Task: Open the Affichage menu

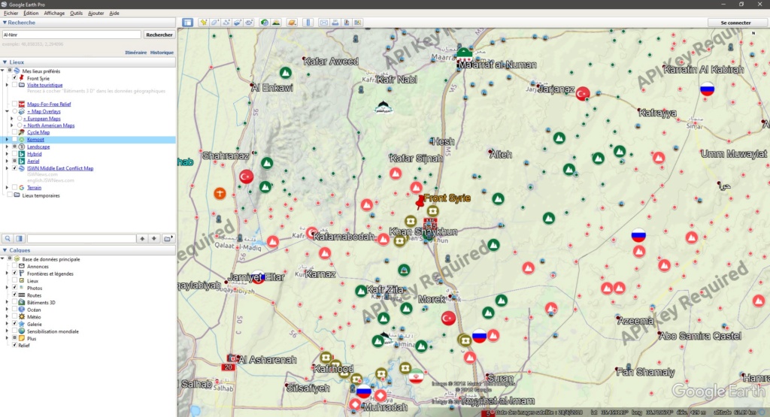Action: 54,14
